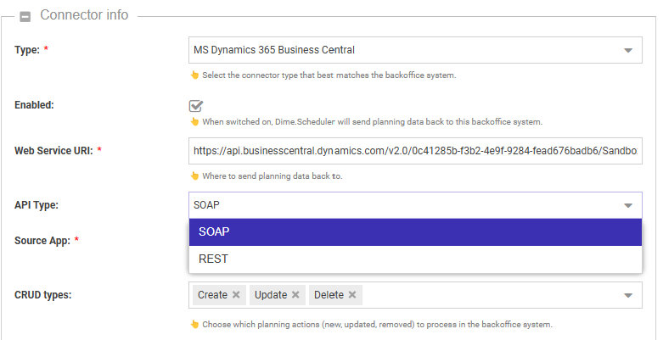The image size is (663, 340).
Task: Click the CRUD types label
Action: (x=43, y=295)
